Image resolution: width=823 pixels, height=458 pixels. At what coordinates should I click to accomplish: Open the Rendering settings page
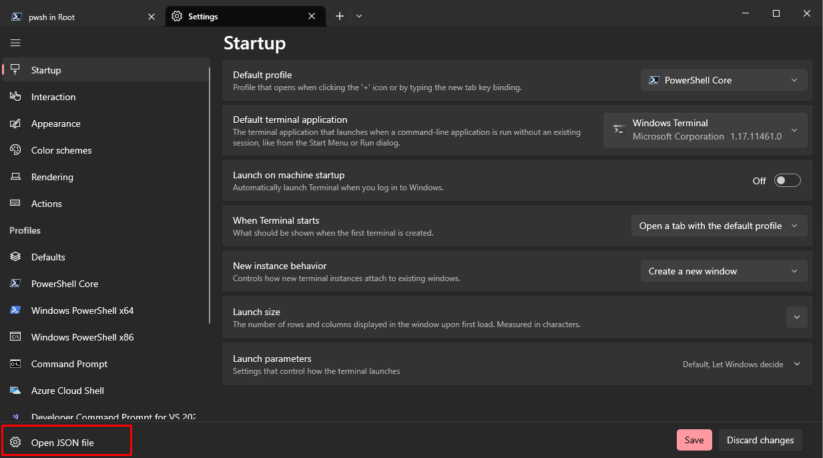[106, 177]
